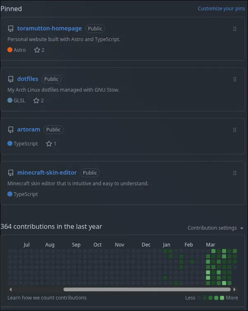Open the toramutton-homepage repository link
The width and height of the screenshot is (248, 311).
tap(49, 28)
